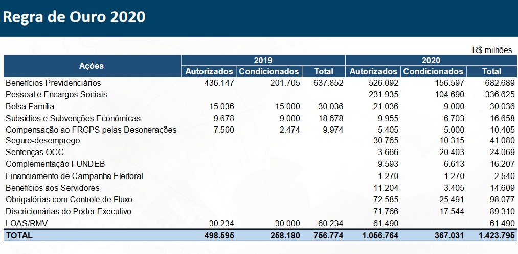Select the value 436.147 in Benefícios Previdenciários
This screenshot has width=518, height=254.
[x=219, y=83]
